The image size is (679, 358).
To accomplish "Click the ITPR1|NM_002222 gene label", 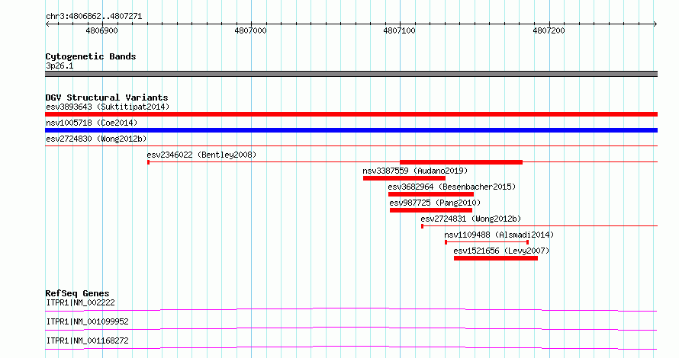I will [81, 302].
